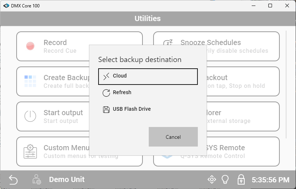Click the Cloud icon in the dialog

pos(106,76)
